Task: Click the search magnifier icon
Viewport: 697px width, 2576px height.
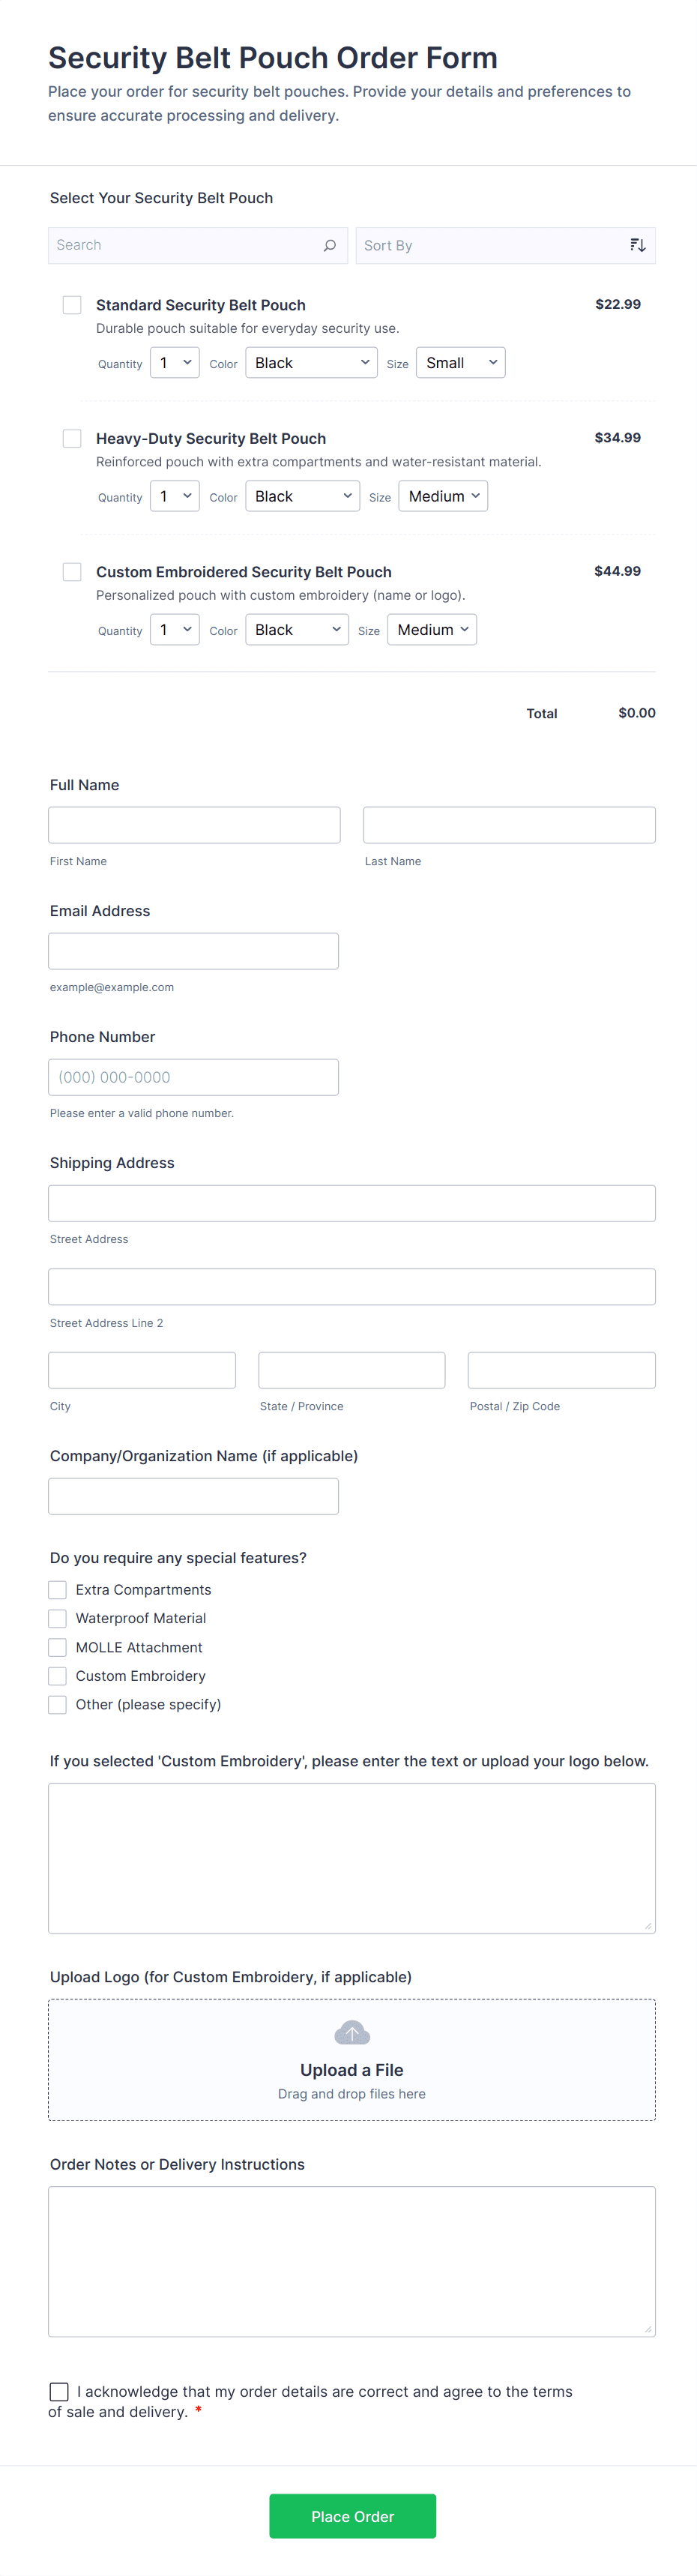Action: tap(329, 245)
